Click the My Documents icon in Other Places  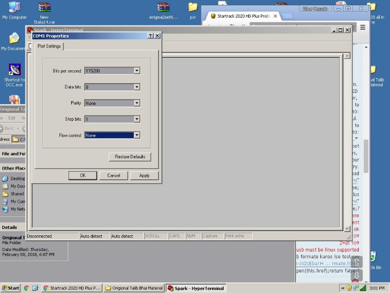pyautogui.click(x=5, y=186)
